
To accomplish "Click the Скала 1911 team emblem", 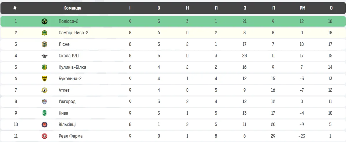I will click(x=44, y=56).
